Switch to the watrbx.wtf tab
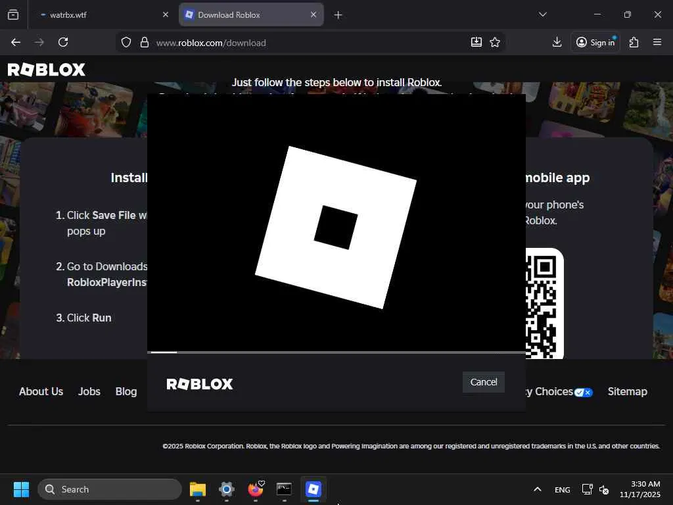This screenshot has height=505, width=673. (x=101, y=14)
